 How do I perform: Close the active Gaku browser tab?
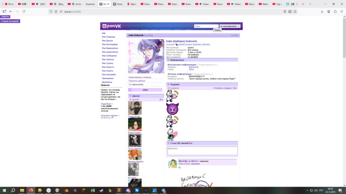pyautogui.click(x=108, y=4)
